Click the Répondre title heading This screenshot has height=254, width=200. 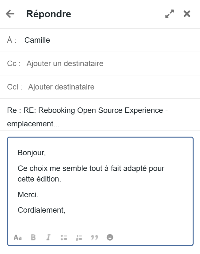point(49,14)
